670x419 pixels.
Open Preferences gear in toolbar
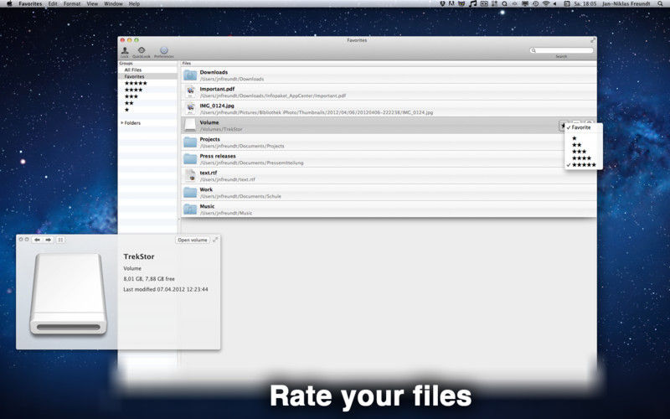click(163, 50)
